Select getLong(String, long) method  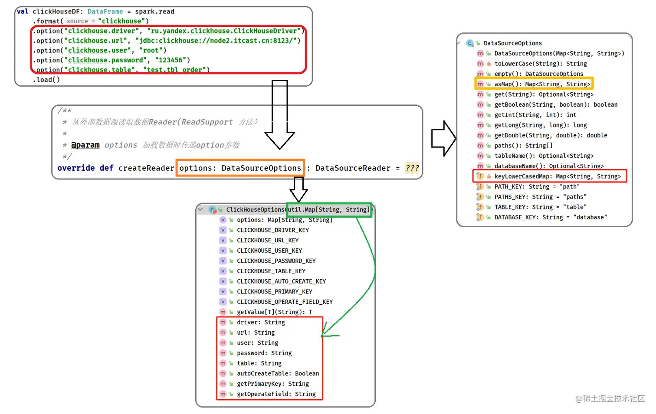[x=532, y=125]
